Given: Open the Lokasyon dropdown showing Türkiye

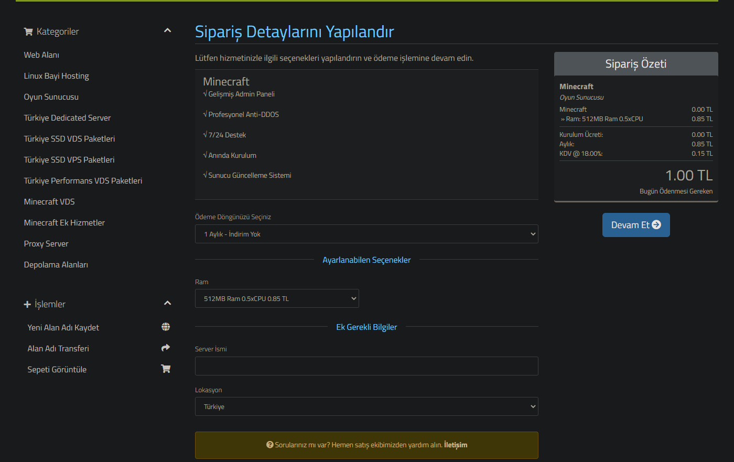Looking at the screenshot, I should (x=366, y=406).
